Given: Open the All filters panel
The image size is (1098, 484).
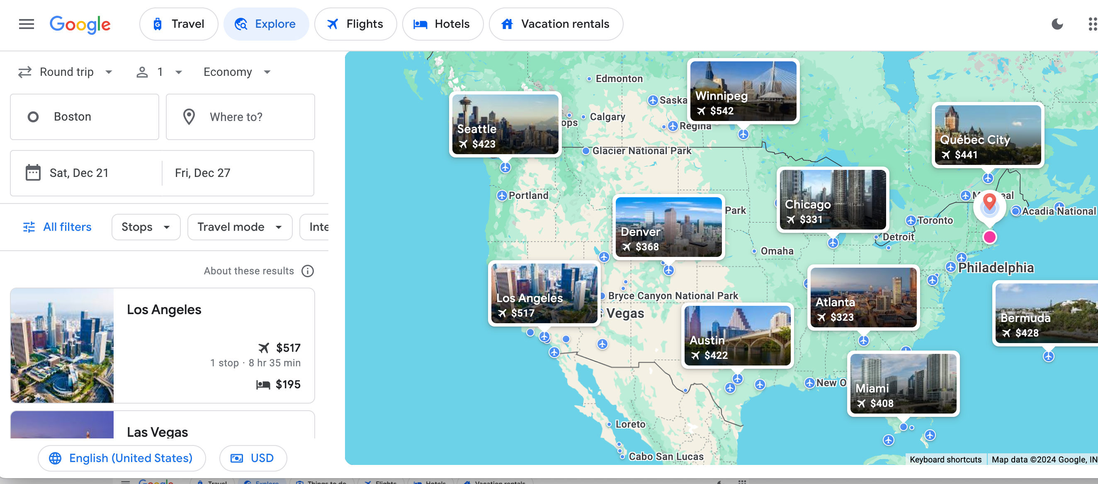Looking at the screenshot, I should click(57, 227).
